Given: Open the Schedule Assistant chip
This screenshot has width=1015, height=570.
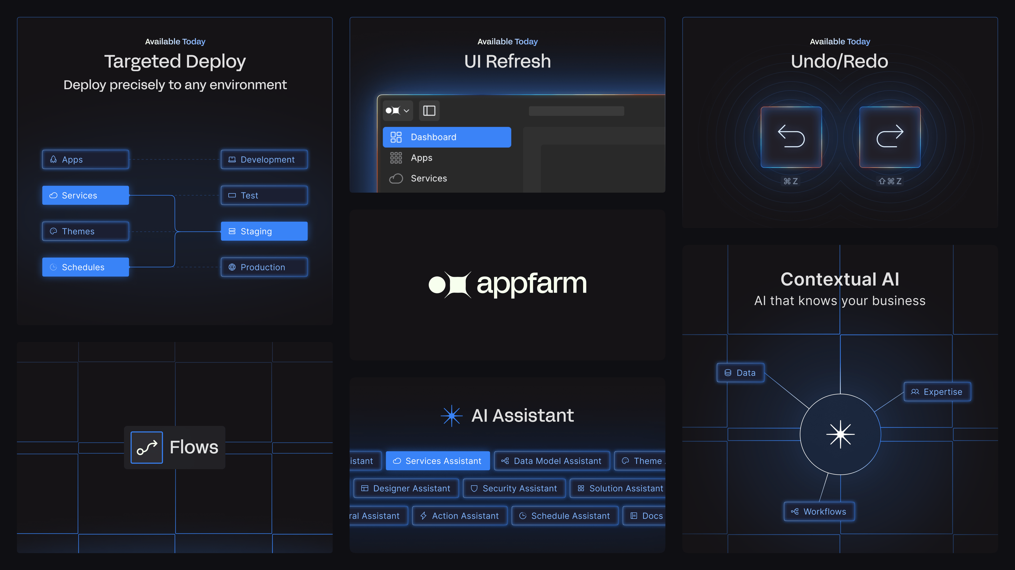Looking at the screenshot, I should click(x=565, y=516).
